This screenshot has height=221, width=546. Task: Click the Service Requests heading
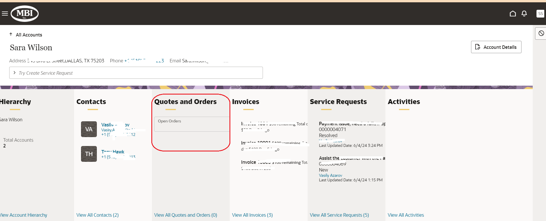pyautogui.click(x=338, y=102)
